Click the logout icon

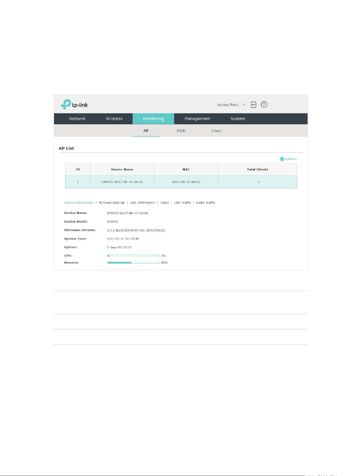(253, 105)
